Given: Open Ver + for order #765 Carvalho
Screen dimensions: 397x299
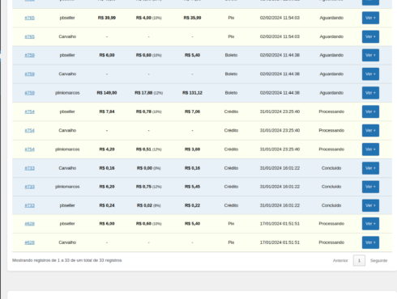Looking at the screenshot, I should click(x=370, y=36).
